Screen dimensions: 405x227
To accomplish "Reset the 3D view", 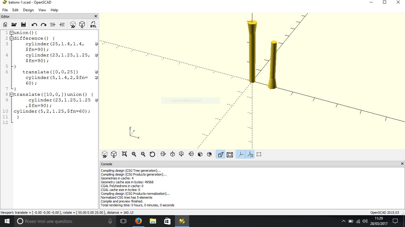I will coord(152,154).
